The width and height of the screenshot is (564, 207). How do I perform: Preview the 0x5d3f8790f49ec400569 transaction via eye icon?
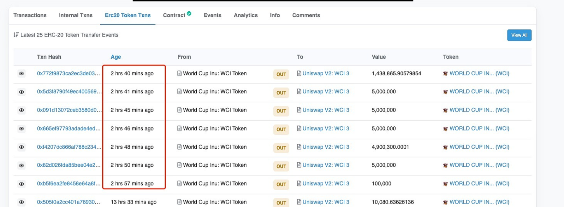tap(21, 92)
